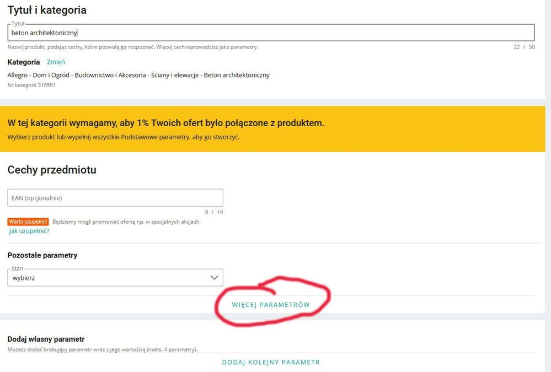The image size is (551, 372).
Task: Click the orange 'Warto uzupełnić' badge
Action: click(x=28, y=222)
